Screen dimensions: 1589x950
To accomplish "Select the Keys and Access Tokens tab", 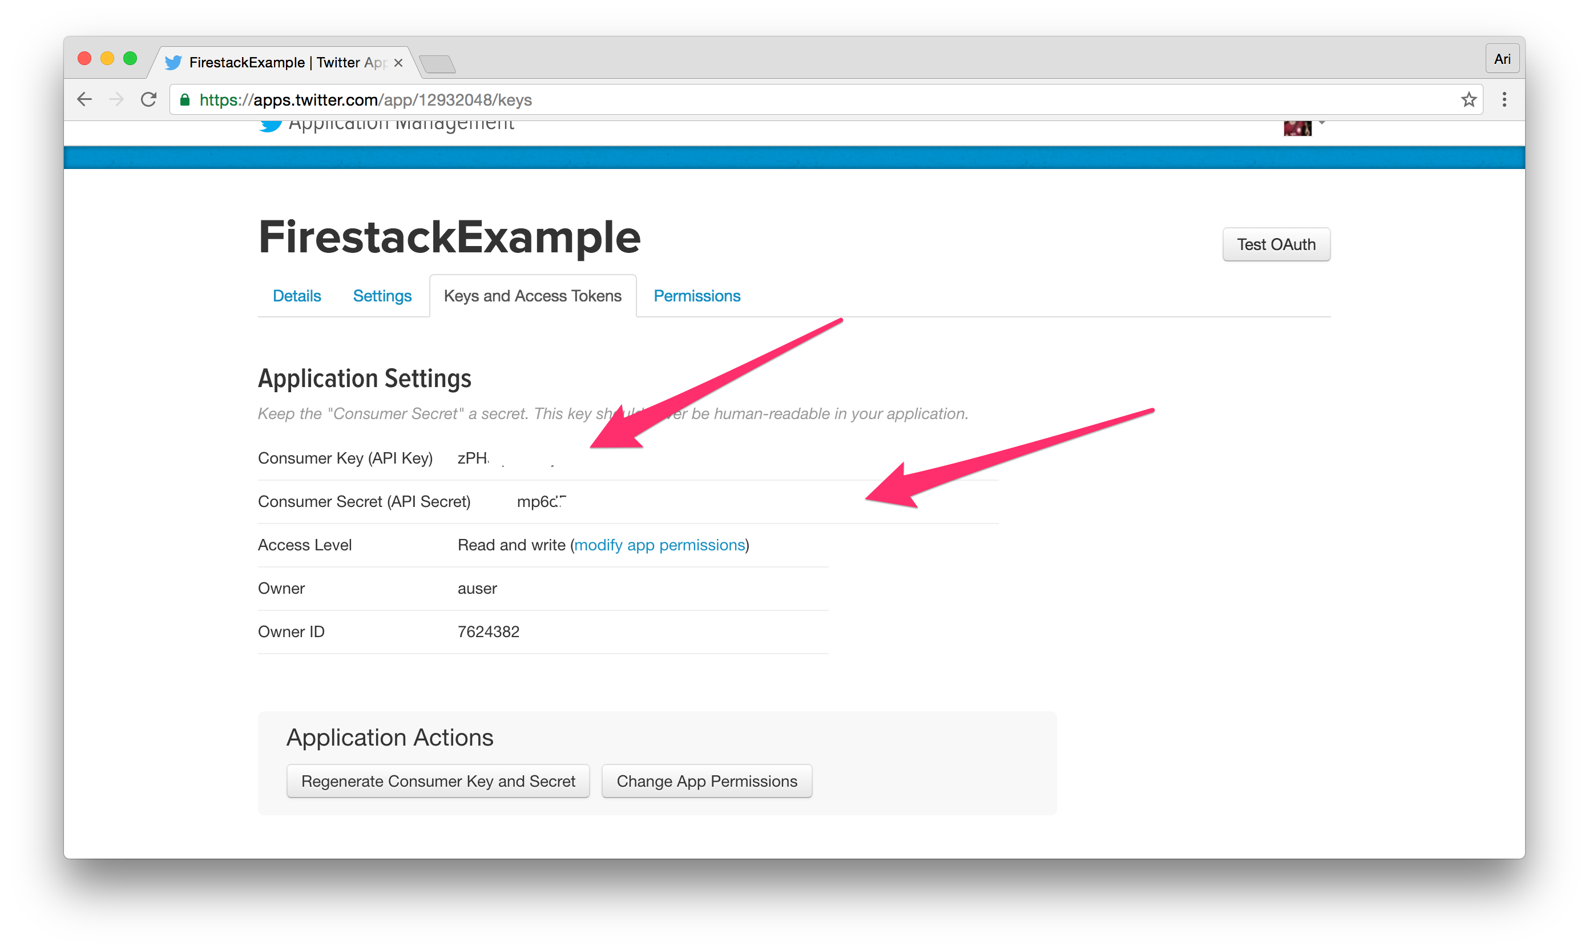I will click(x=533, y=296).
